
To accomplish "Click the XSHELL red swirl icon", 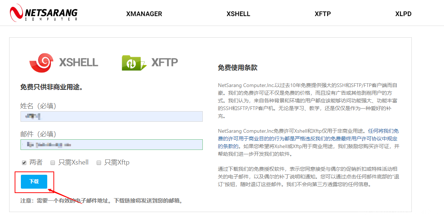I will pyautogui.click(x=42, y=62).
